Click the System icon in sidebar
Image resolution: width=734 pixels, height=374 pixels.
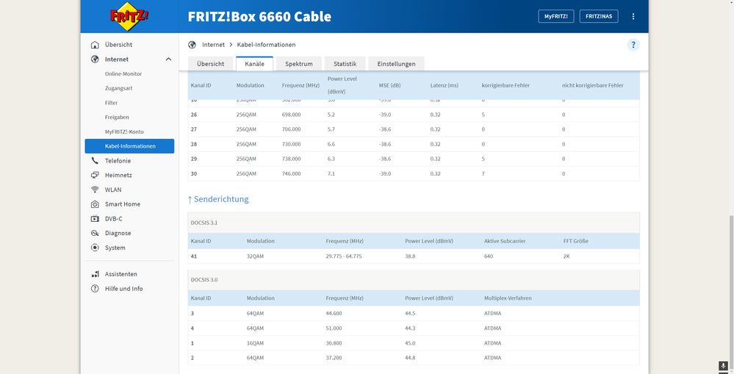coord(95,248)
